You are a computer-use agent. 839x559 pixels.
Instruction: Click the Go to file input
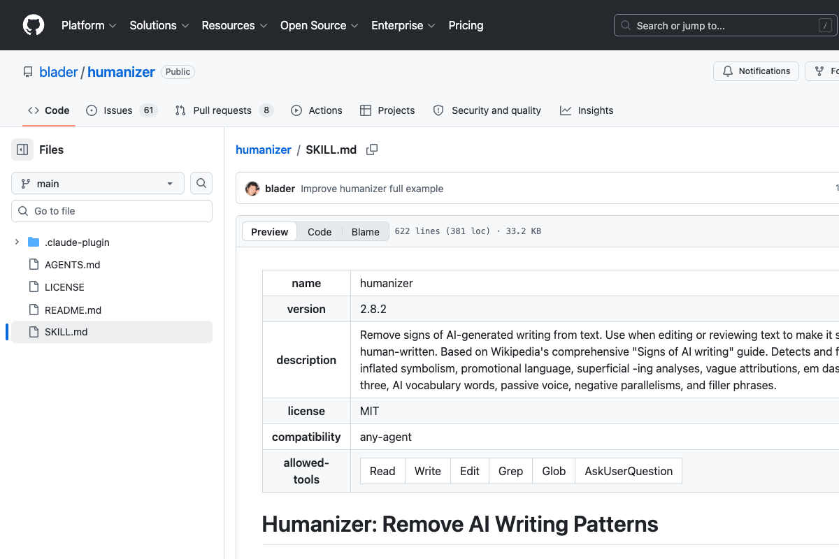coord(112,211)
